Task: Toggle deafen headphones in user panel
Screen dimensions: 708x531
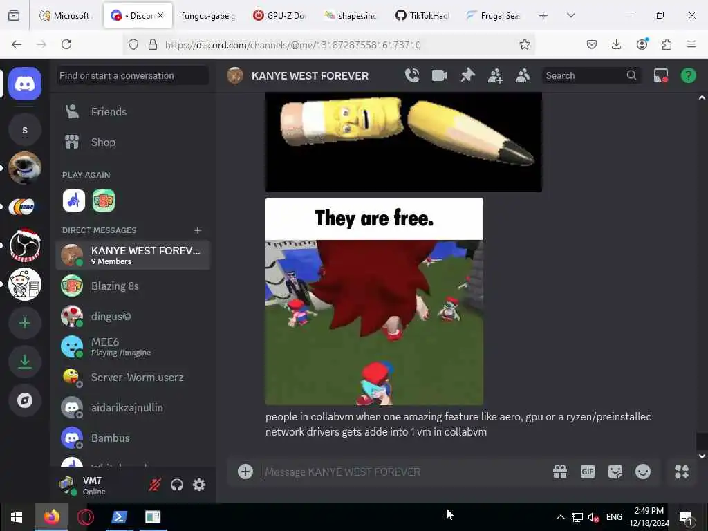Action: (x=176, y=485)
